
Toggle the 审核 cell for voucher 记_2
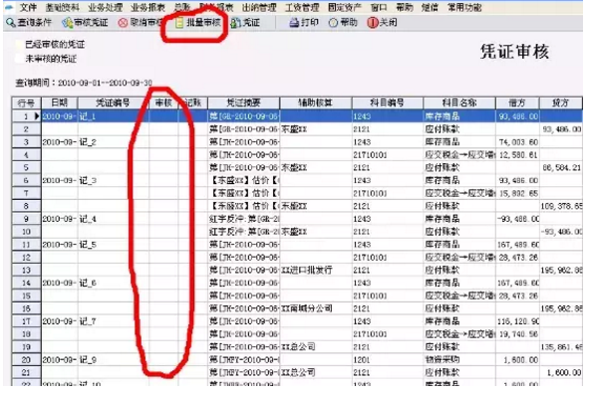[x=163, y=142]
